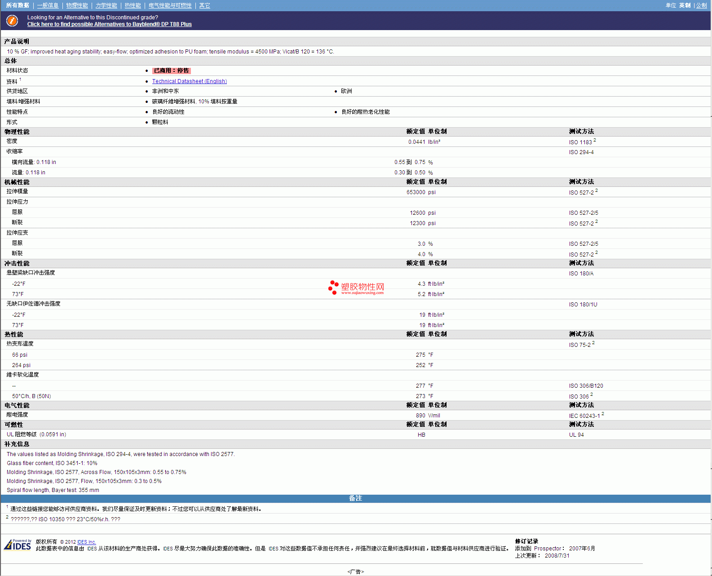Image resolution: width=712 pixels, height=576 pixels.
Task: Click 欧洲 availability region
Action: [x=346, y=91]
